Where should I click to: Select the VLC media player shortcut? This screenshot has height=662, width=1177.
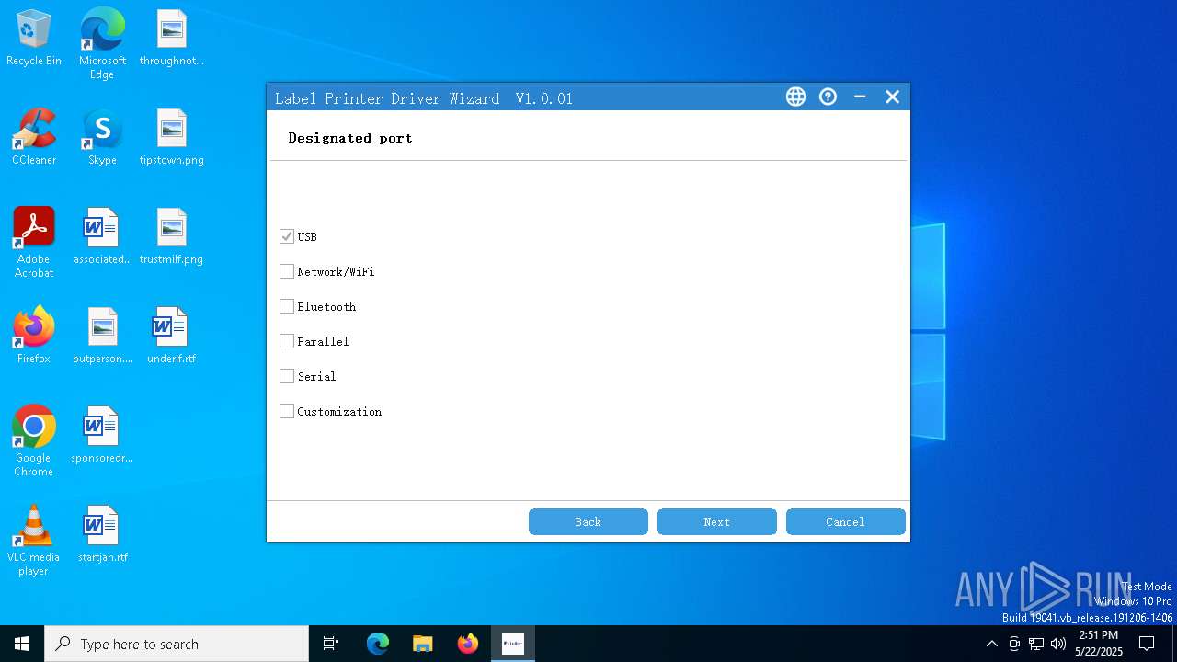tap(34, 540)
